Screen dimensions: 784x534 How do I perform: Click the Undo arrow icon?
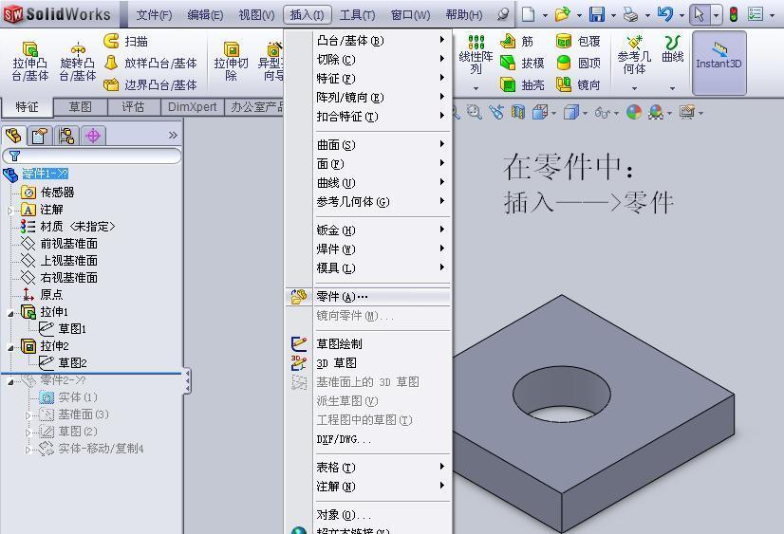pos(665,14)
